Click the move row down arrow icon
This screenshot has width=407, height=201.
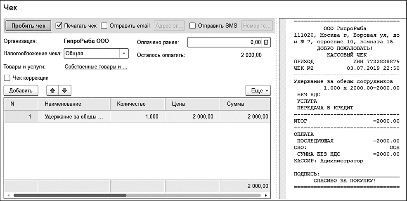click(64, 90)
